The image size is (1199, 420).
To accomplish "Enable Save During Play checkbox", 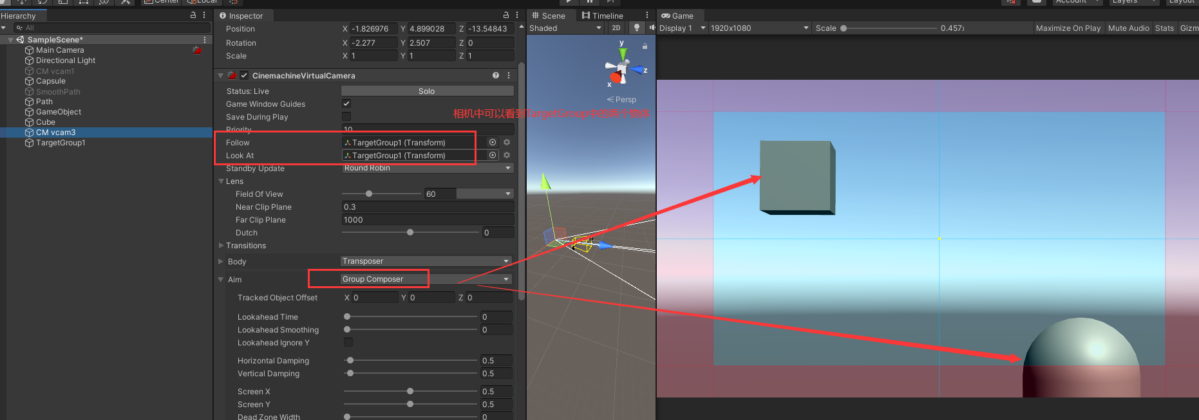I will pyautogui.click(x=346, y=116).
